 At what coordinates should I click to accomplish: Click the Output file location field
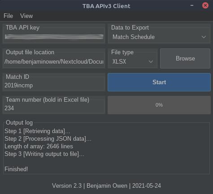point(54,61)
